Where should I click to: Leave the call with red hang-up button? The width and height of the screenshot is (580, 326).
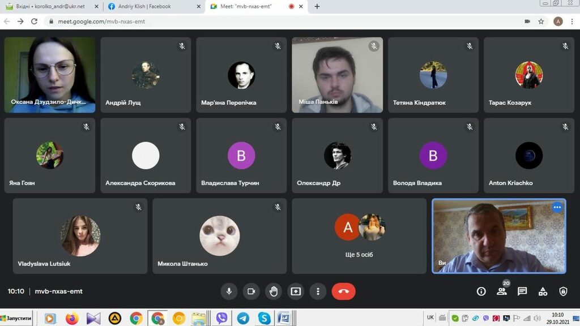343,291
